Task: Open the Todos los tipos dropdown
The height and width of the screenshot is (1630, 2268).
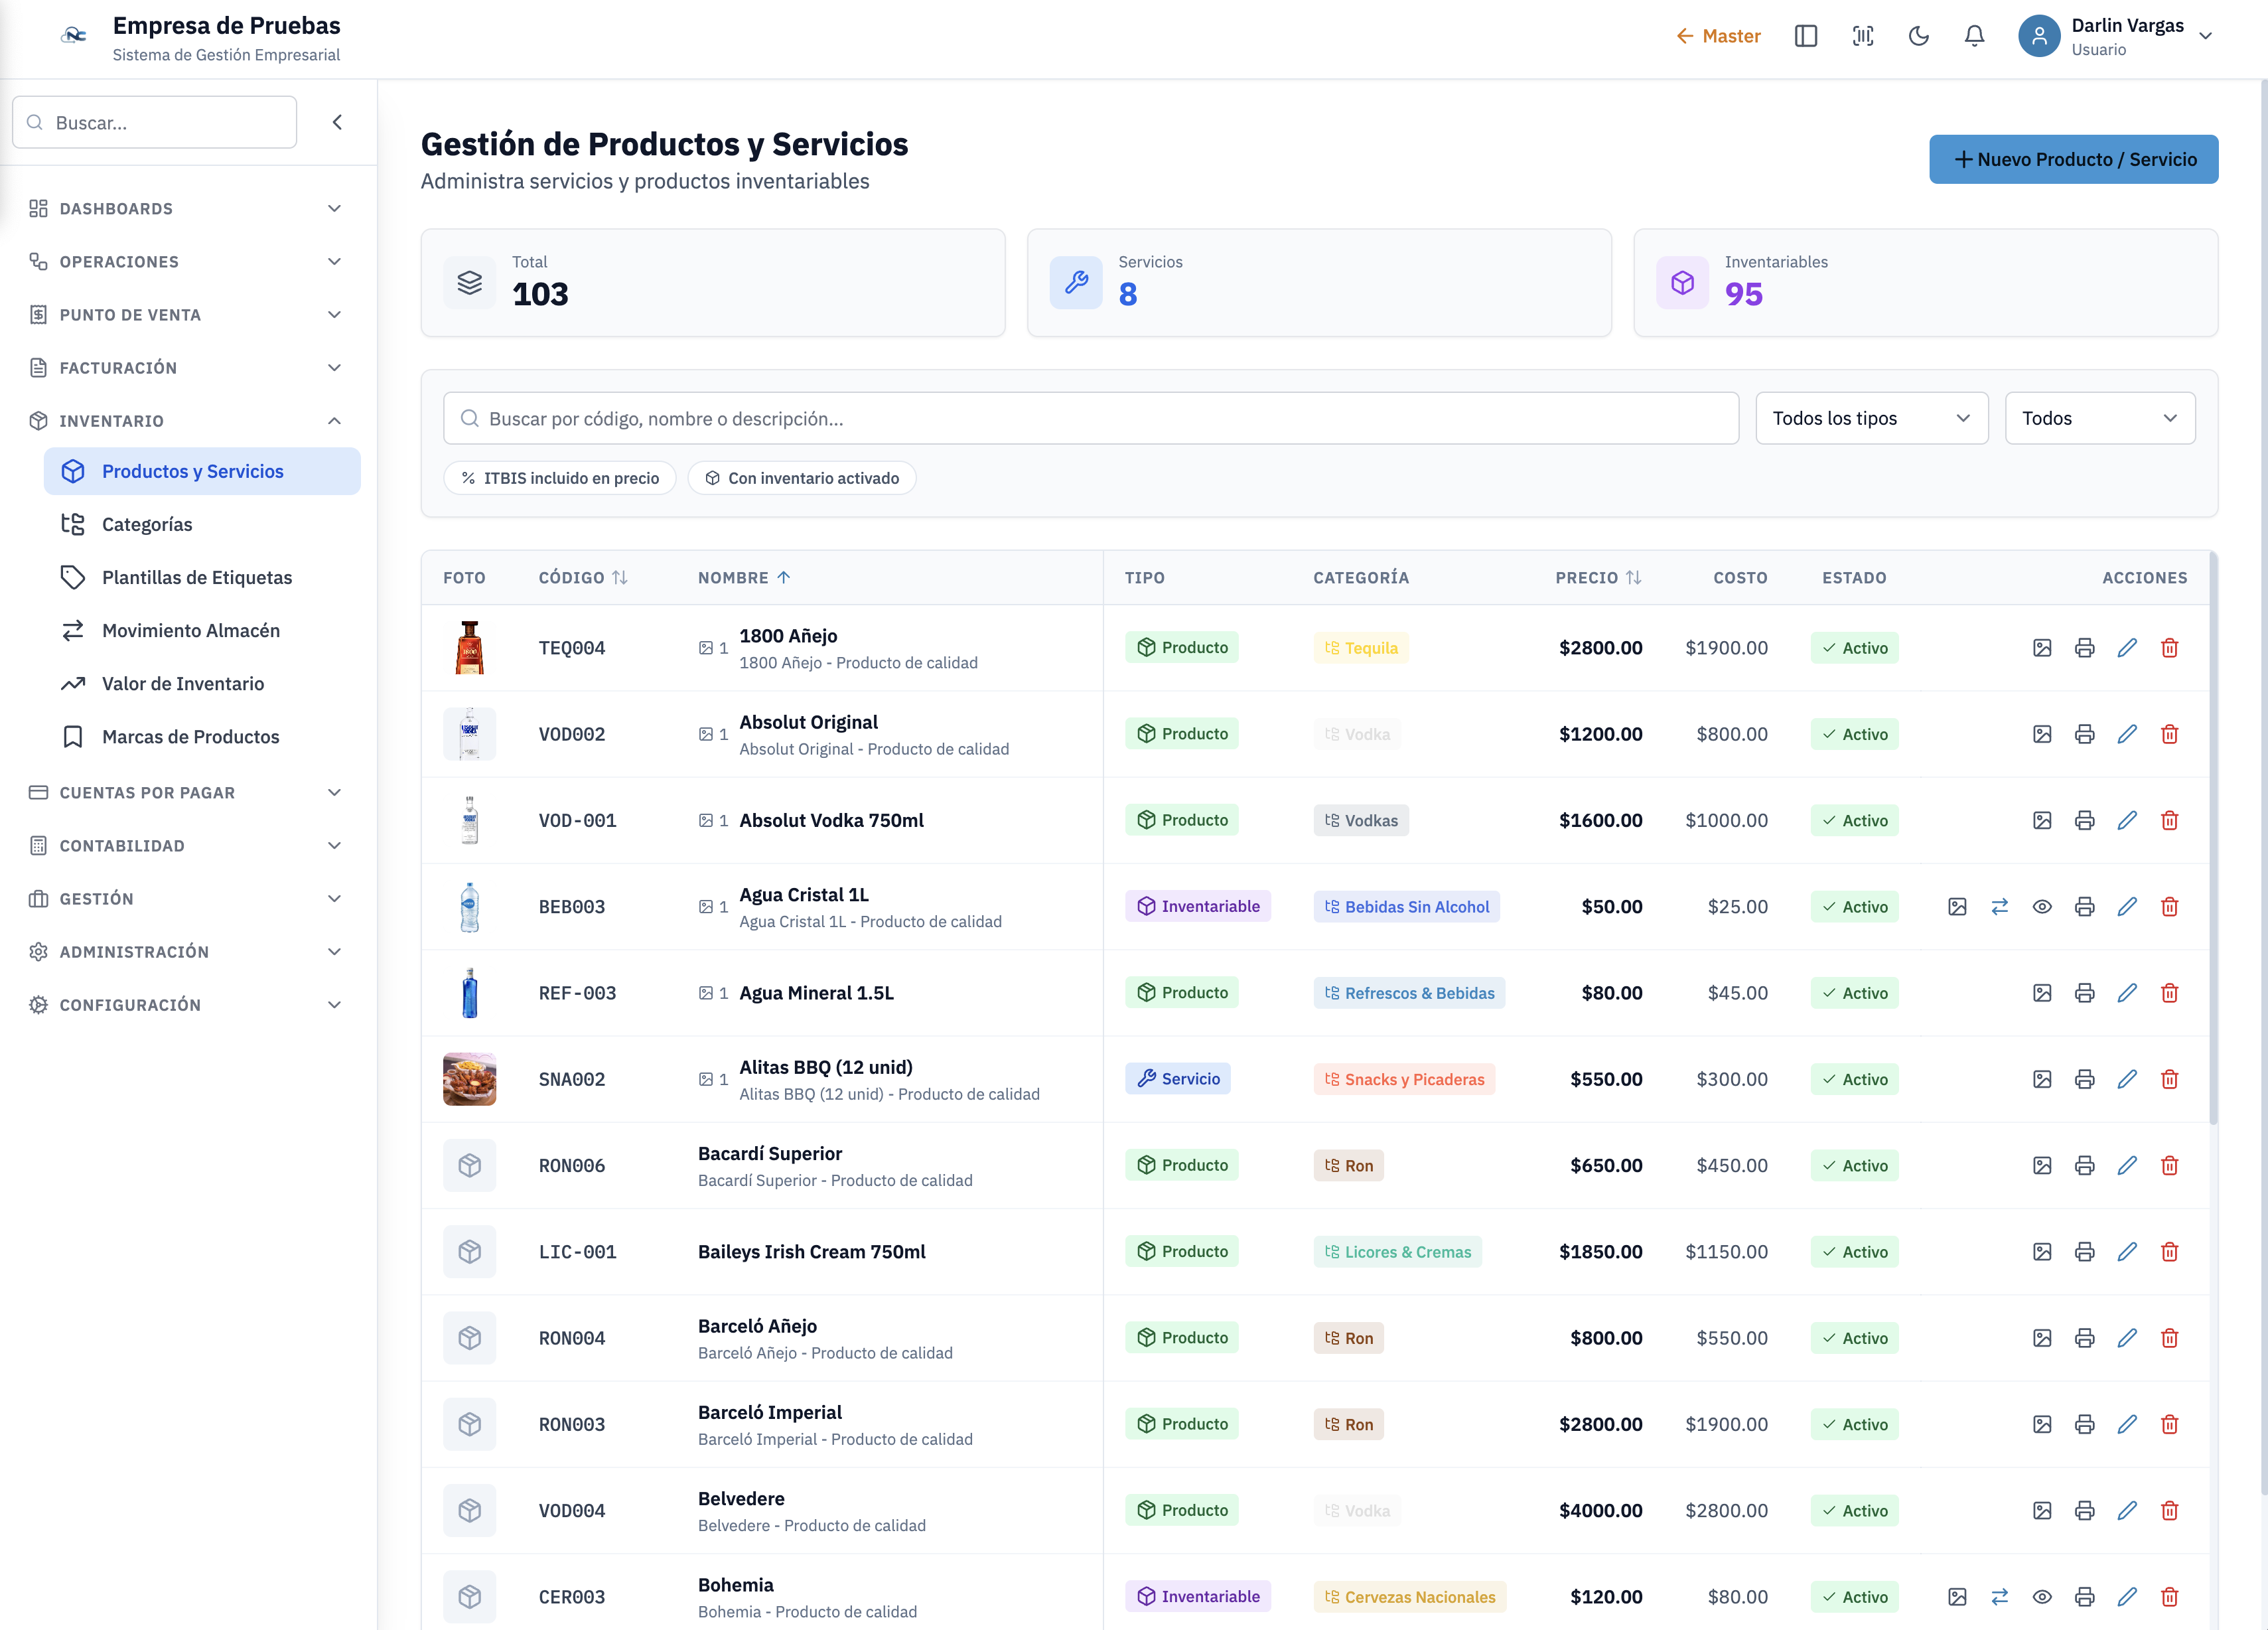Action: pos(1871,418)
